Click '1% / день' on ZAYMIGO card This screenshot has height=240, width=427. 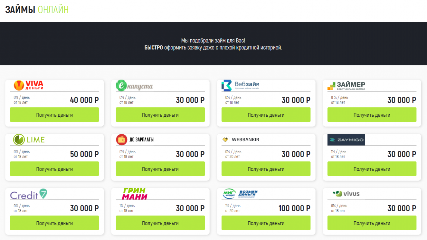(339, 152)
